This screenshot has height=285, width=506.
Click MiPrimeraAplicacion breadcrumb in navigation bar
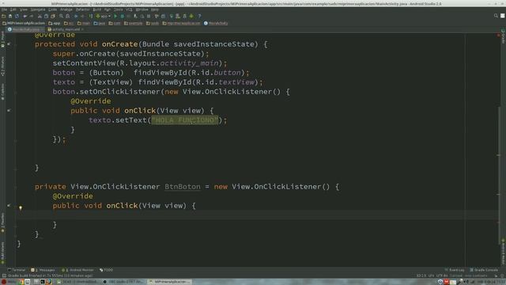point(24,23)
